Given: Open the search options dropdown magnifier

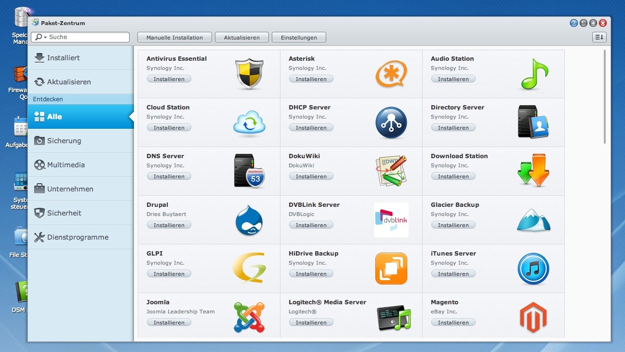Looking at the screenshot, I should (40, 37).
